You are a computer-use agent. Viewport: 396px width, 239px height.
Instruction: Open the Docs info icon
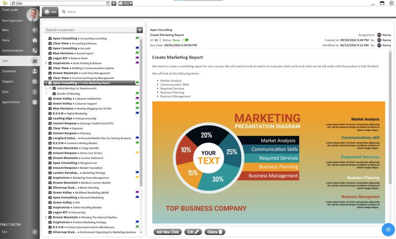click(x=35, y=91)
